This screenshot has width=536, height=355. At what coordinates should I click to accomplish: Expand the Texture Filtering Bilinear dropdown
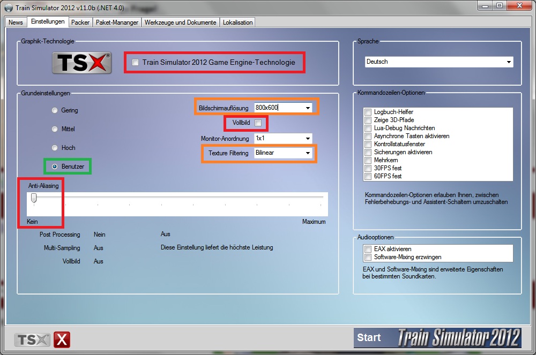tap(308, 153)
